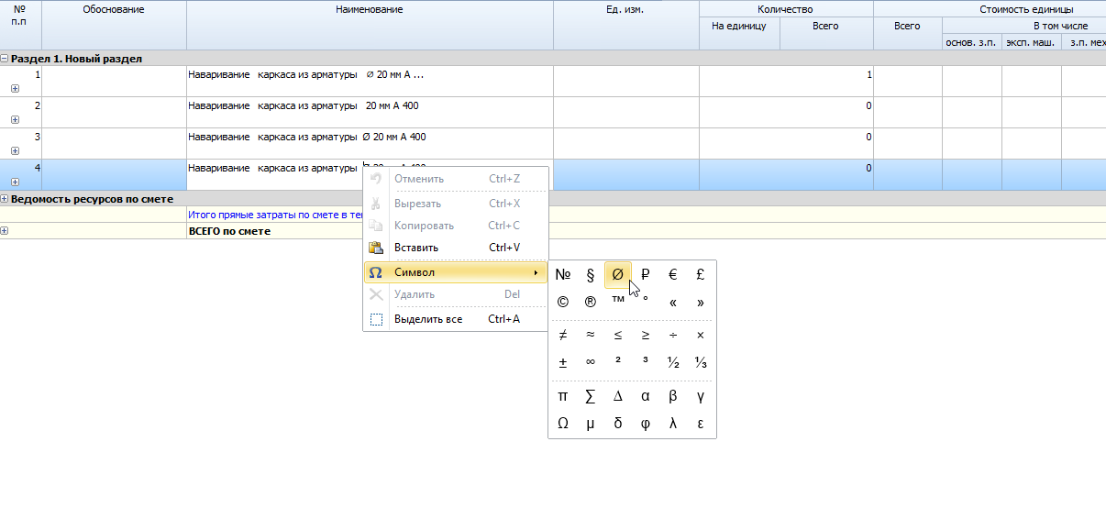Viewport: 1106px width, 519px height.
Task: Insert the approximately-equal ≈ symbol
Action: [591, 336]
